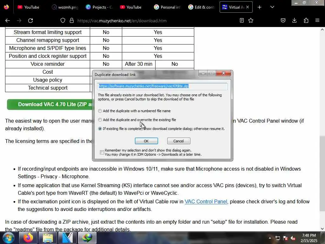Click the "Usage policy" table cell
Image resolution: width=325 pixels, height=244 pixels.
coord(48,80)
